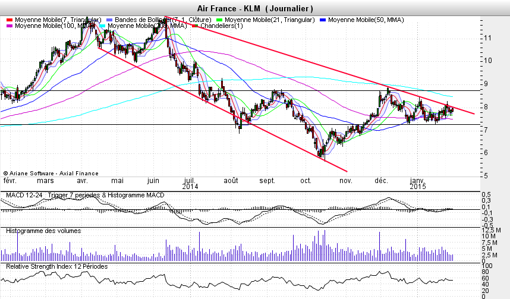Click the 'Histogramme des volumes' panel title

43,231
